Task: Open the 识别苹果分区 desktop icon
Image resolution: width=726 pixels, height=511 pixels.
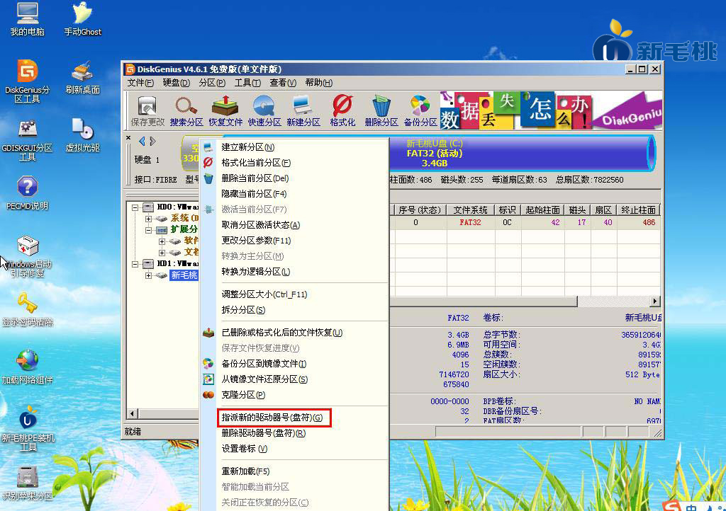Action: pos(28,483)
